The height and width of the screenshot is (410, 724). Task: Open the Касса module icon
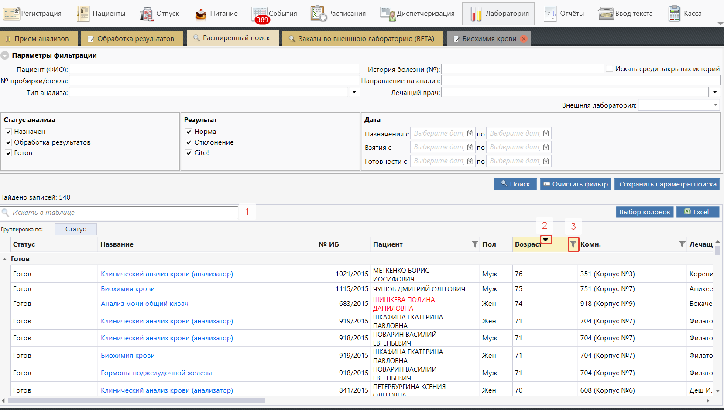[674, 14]
